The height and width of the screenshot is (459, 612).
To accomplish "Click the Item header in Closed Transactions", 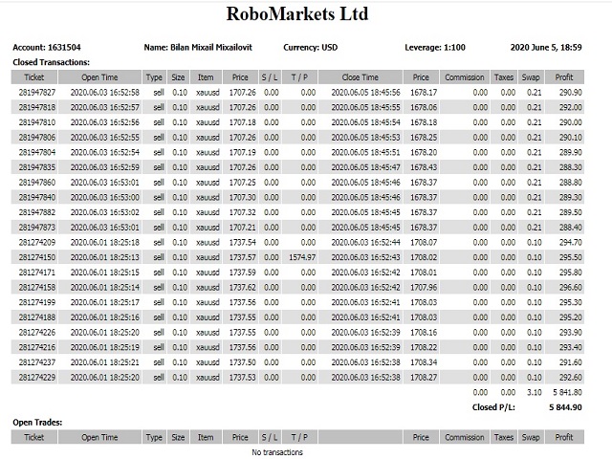I will (206, 77).
